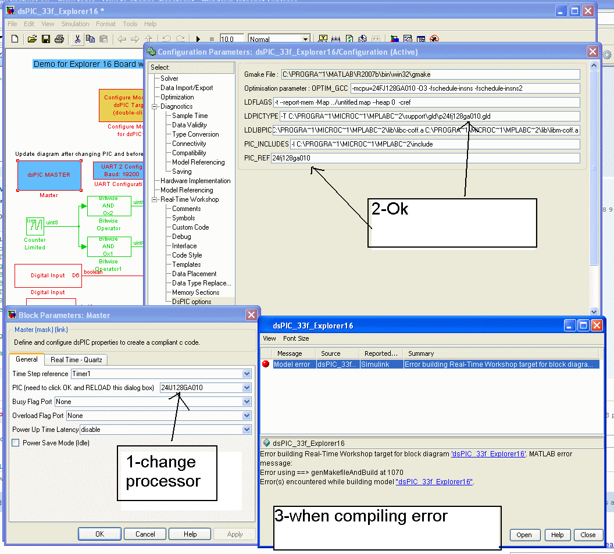Switch to the General tab
614x554 pixels.
click(27, 359)
